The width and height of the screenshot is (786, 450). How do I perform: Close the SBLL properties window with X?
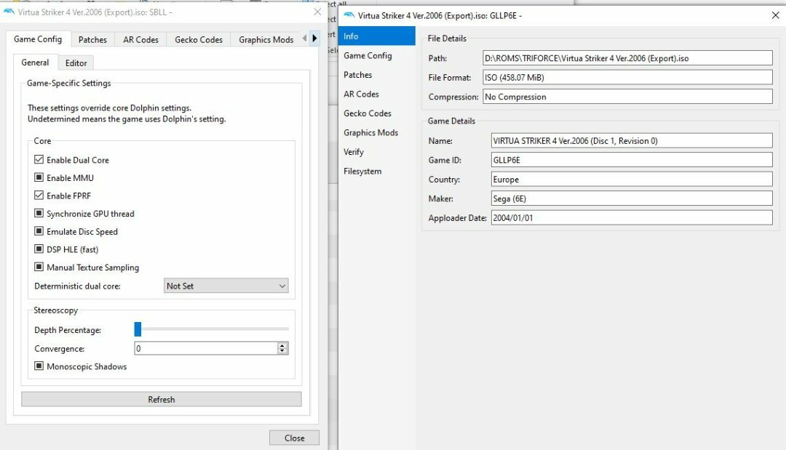317,12
